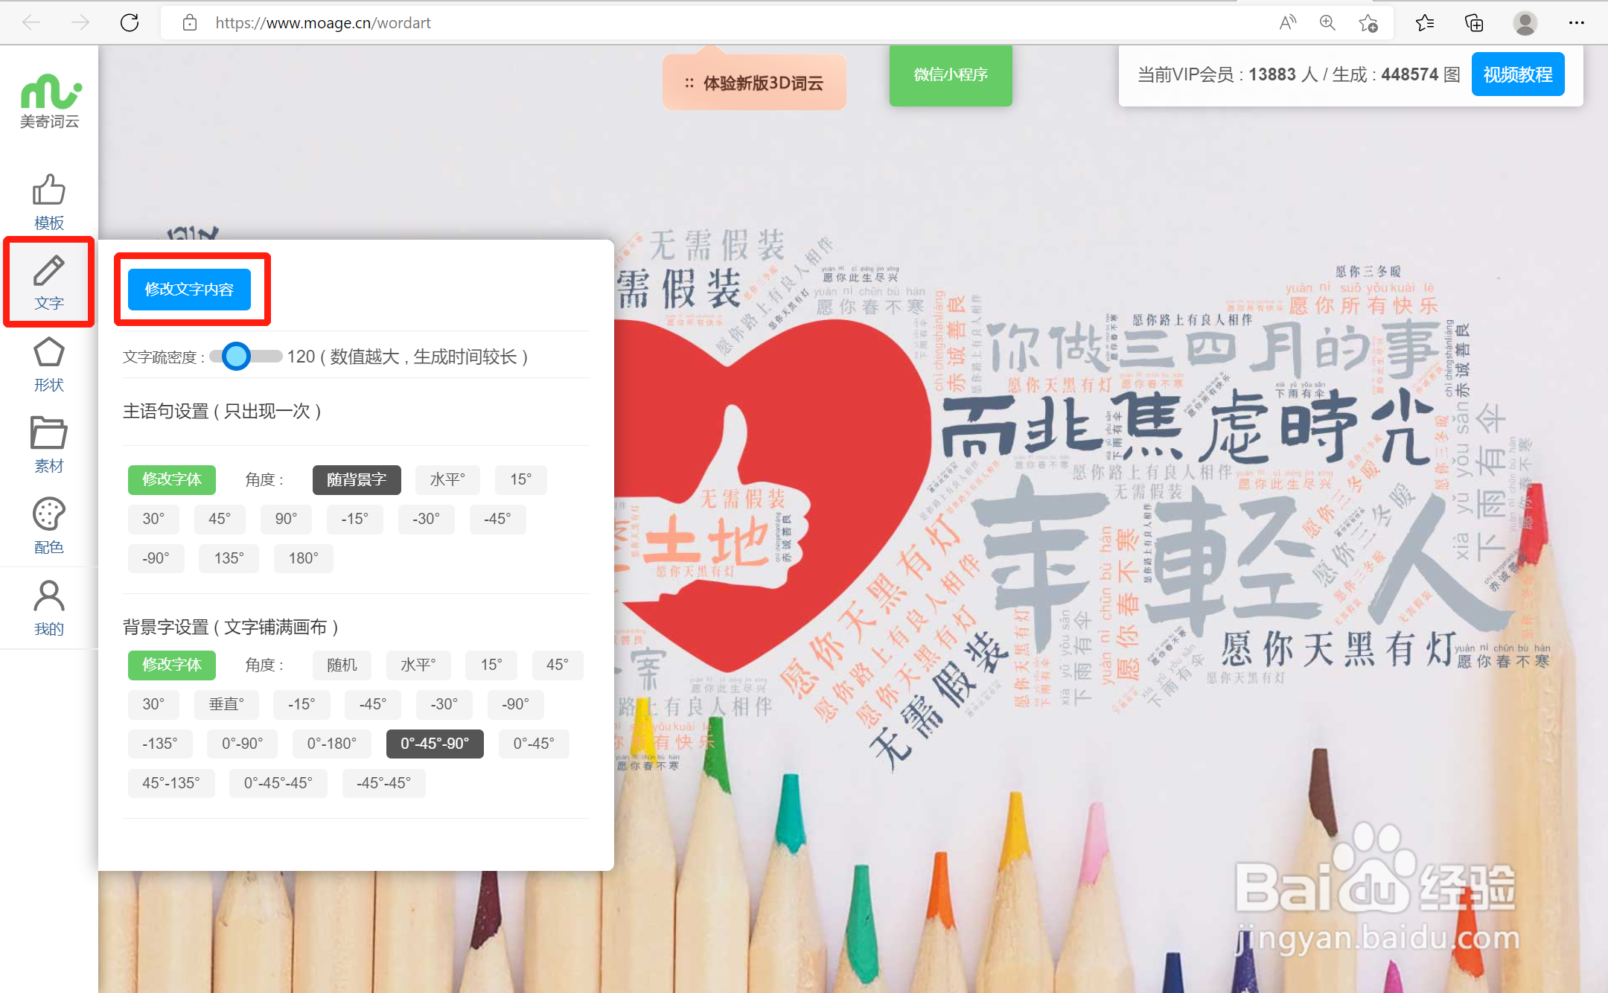Viewport: 1608px width, 993px height.
Task: Select 45° for background text angle
Action: 558,665
